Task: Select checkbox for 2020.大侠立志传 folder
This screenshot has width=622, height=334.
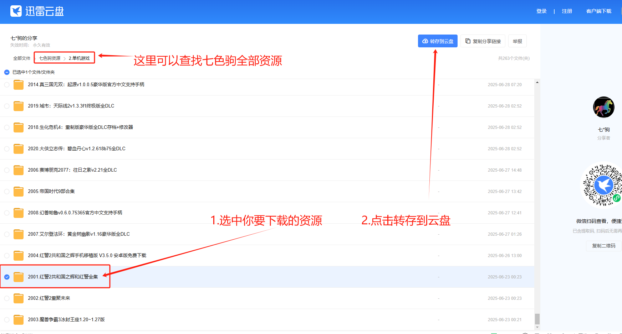Action: pos(7,149)
